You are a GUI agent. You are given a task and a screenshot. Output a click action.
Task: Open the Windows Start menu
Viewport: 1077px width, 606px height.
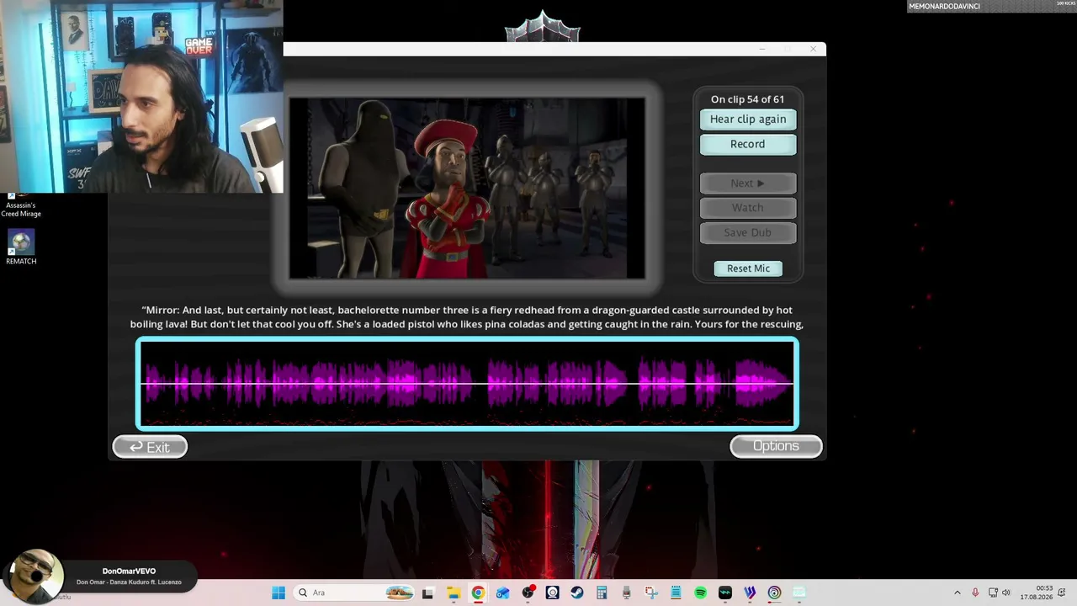point(279,593)
